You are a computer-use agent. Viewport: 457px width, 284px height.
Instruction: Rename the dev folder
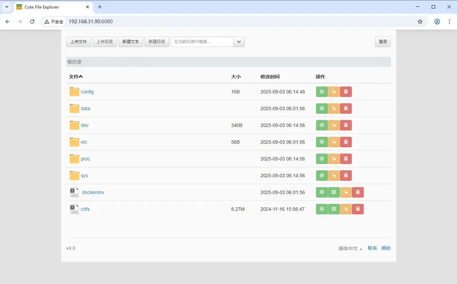coord(334,125)
